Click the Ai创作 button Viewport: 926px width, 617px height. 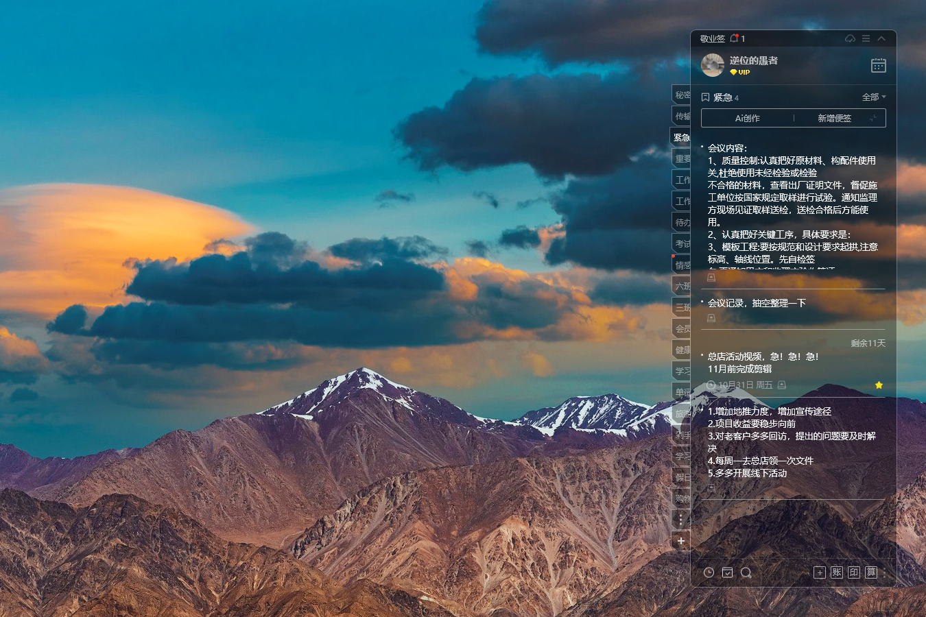tap(747, 118)
